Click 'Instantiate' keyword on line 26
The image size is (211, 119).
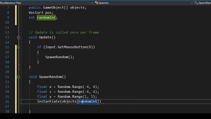click(x=48, y=101)
